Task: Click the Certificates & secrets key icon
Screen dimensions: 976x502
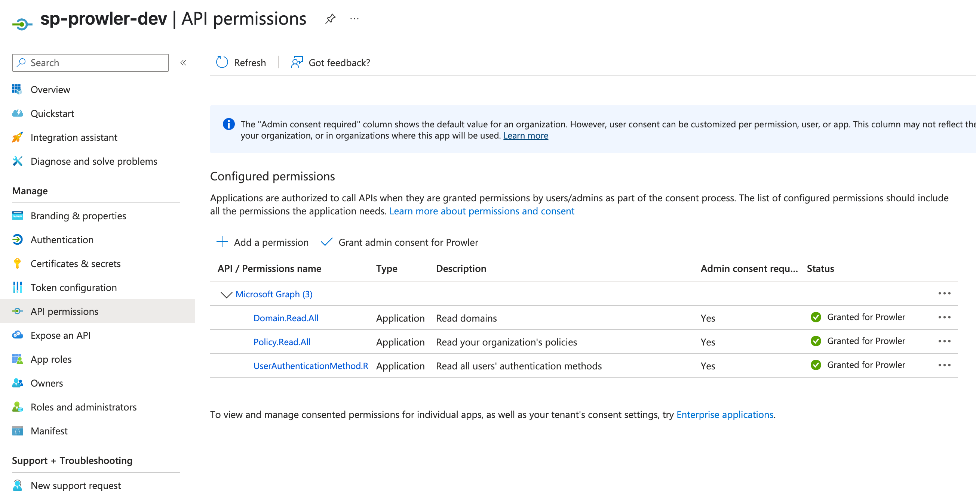Action: click(x=17, y=263)
